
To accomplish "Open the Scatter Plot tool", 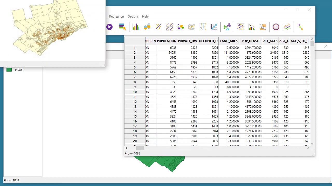I will tap(158, 27).
